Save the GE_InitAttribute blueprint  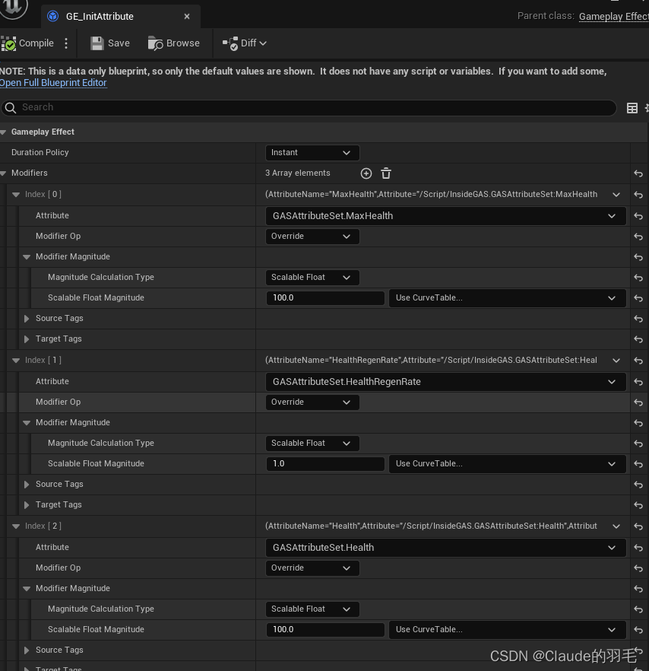coord(110,43)
